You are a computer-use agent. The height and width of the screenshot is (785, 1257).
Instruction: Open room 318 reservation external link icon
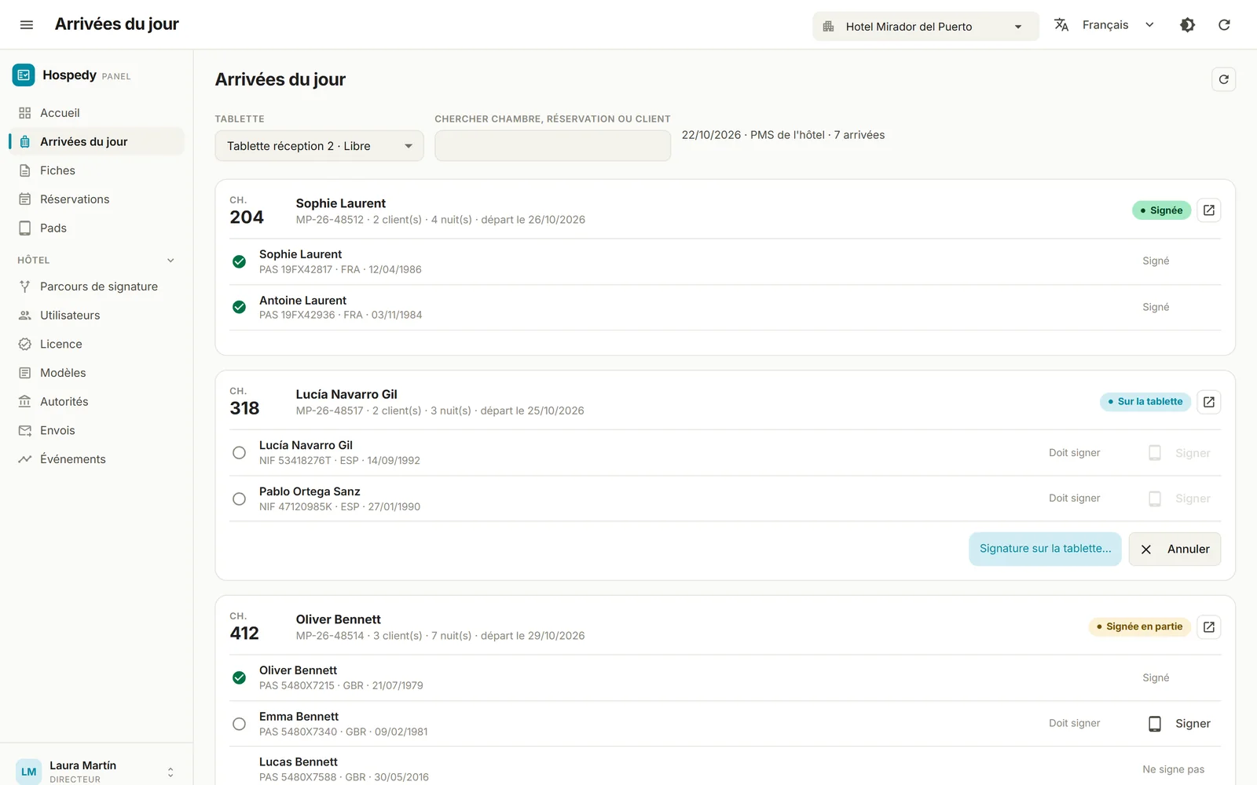click(x=1209, y=402)
